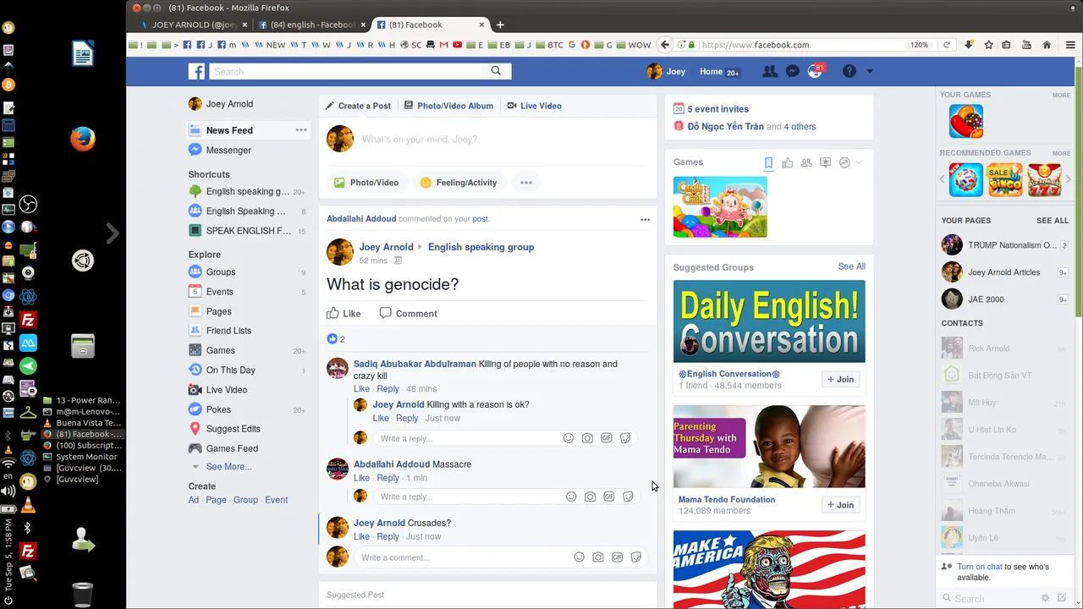Click emoji icon in Write a comment box

pyautogui.click(x=580, y=557)
